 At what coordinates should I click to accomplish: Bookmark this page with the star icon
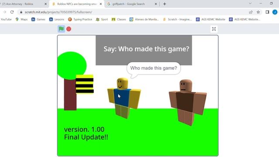click(x=258, y=12)
